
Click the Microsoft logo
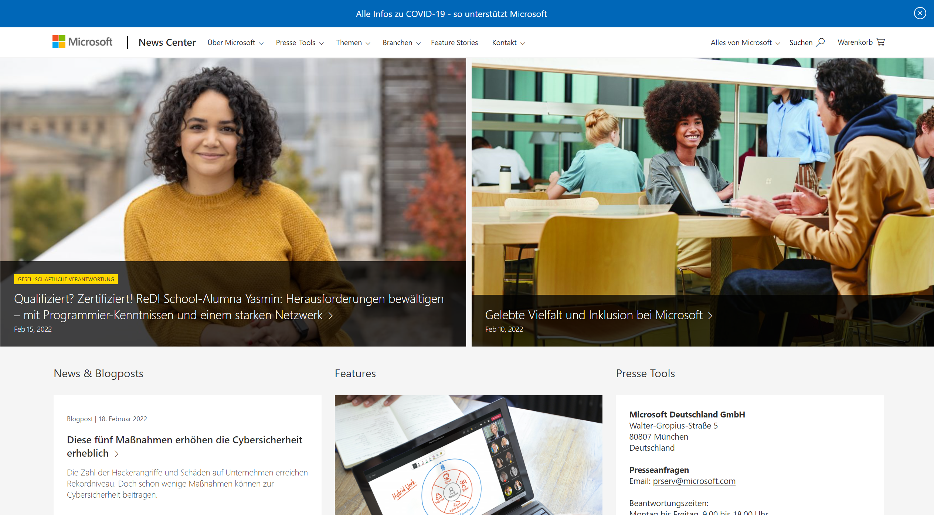(x=82, y=42)
